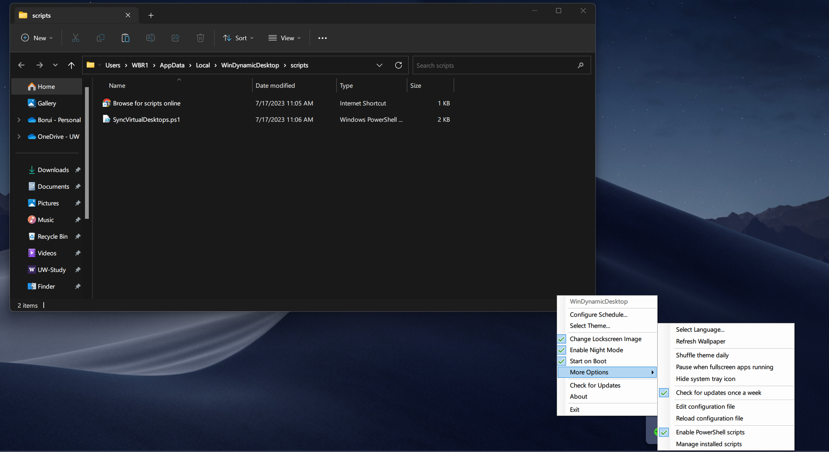Delete the selection using the trash icon
The image size is (829, 452).
[200, 38]
